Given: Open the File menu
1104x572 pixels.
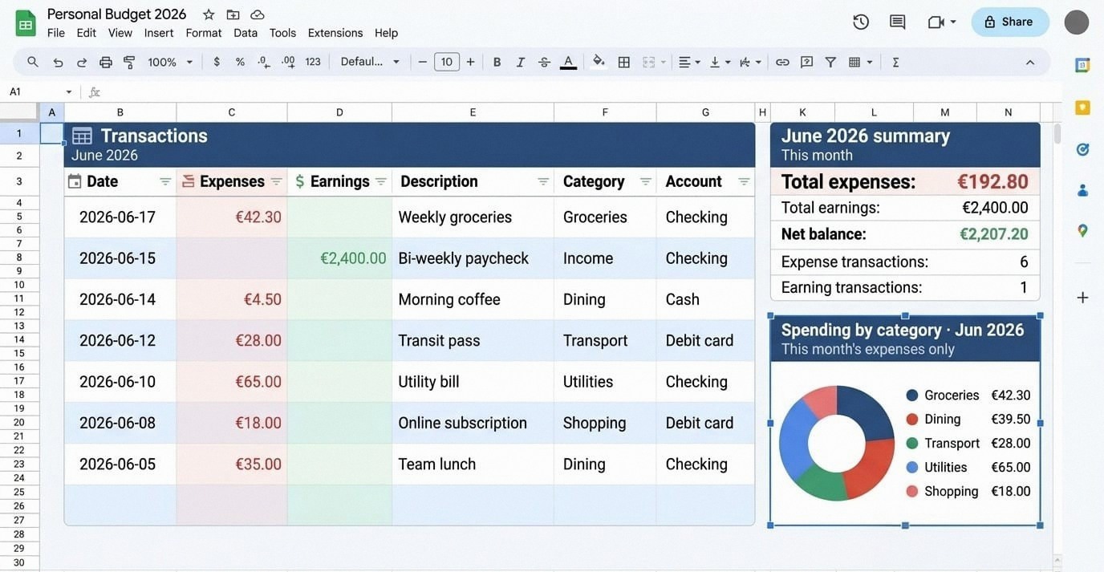Looking at the screenshot, I should point(56,33).
